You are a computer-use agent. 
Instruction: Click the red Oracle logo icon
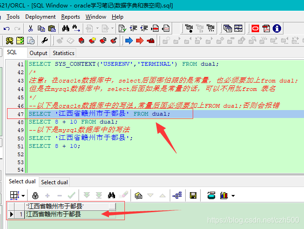(255, 28)
